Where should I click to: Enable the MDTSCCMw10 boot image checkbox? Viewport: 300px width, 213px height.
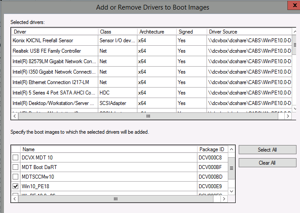click(16, 176)
